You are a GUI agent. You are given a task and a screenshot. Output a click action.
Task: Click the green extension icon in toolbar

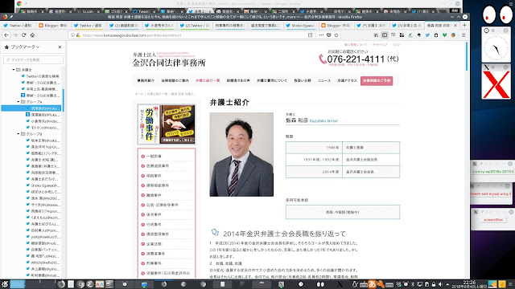click(x=444, y=35)
